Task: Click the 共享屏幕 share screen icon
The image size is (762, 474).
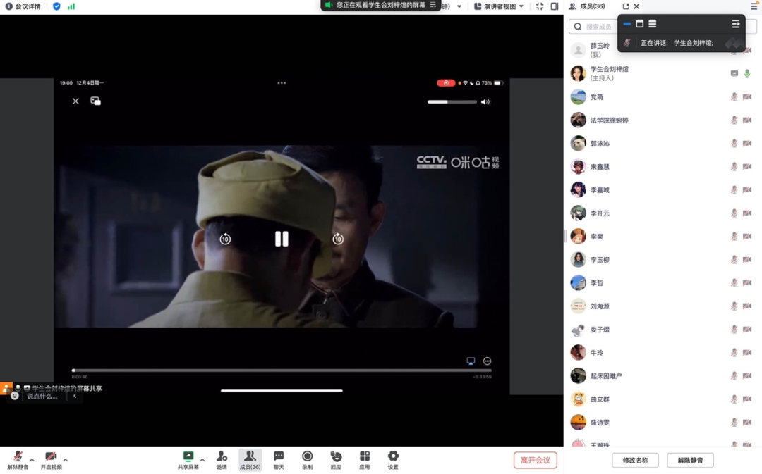Action: [188, 458]
